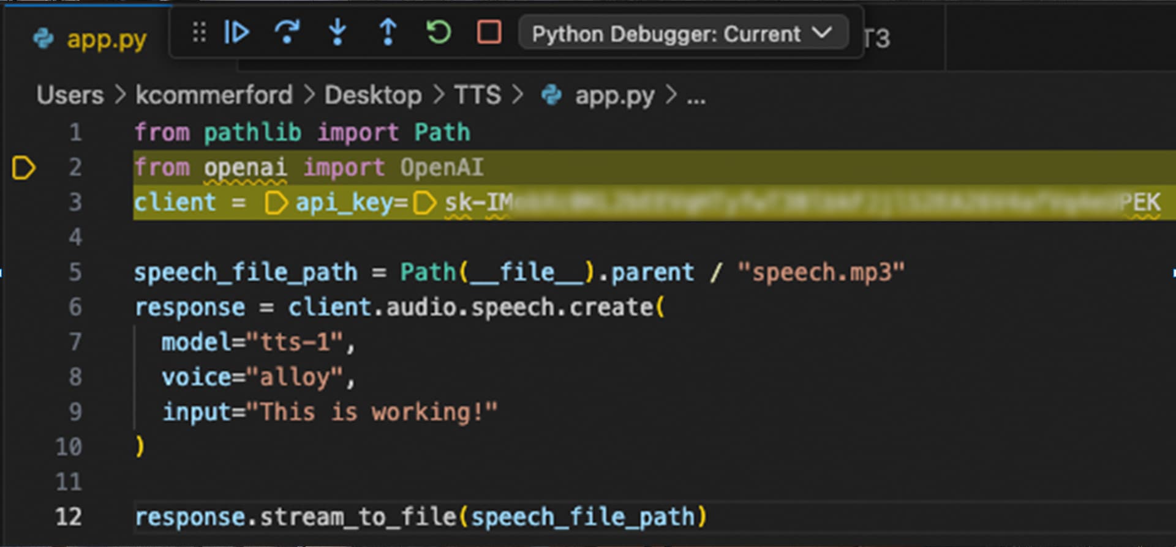Click app.py file in the breadcrumb
Viewport: 1176px width, 547px height.
point(615,96)
